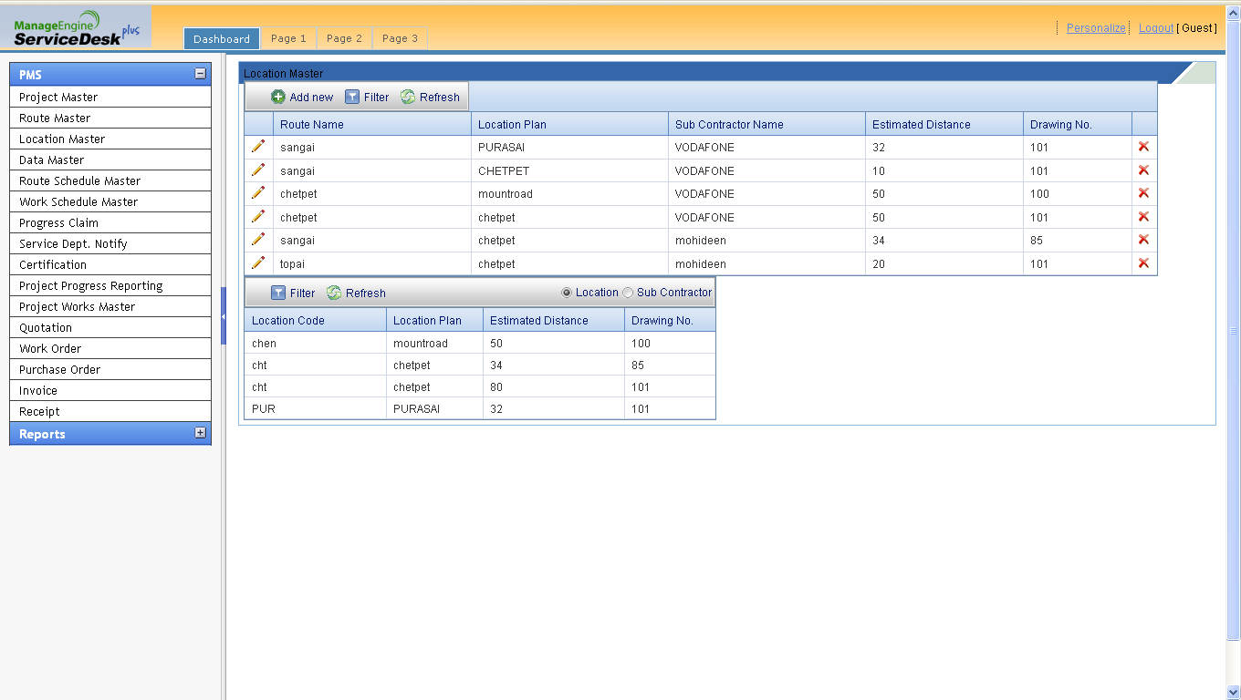1241x700 pixels.
Task: Delete the sangai mohideen row
Action: coord(1143,239)
